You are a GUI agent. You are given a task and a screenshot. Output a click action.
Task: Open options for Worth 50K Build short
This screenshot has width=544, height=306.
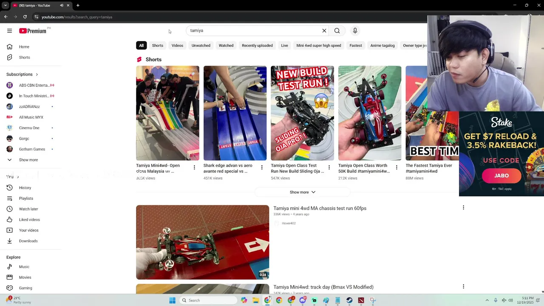(x=397, y=167)
